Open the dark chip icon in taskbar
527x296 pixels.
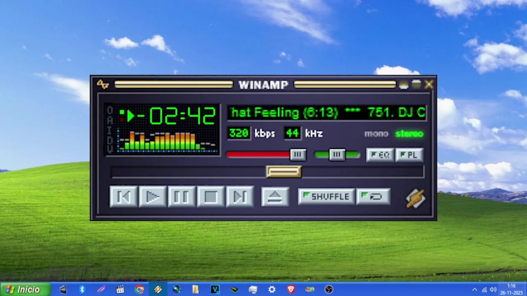coord(234,289)
